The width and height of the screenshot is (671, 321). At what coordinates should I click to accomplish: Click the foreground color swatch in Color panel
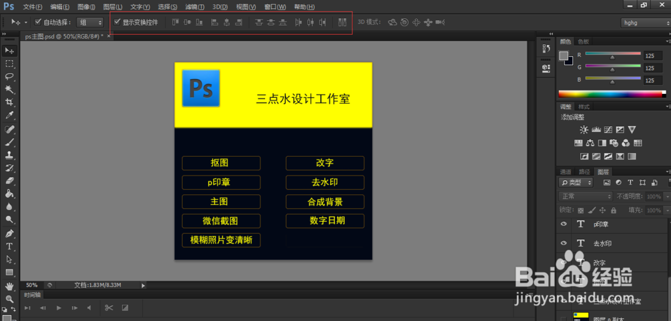564,56
